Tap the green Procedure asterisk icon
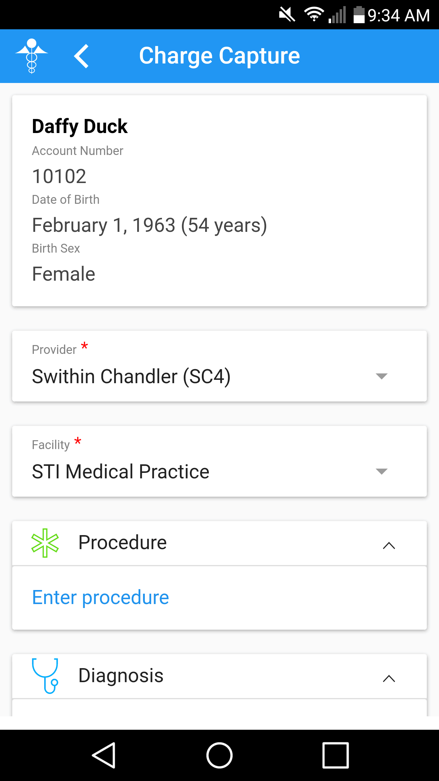This screenshot has width=439, height=781. click(x=45, y=543)
